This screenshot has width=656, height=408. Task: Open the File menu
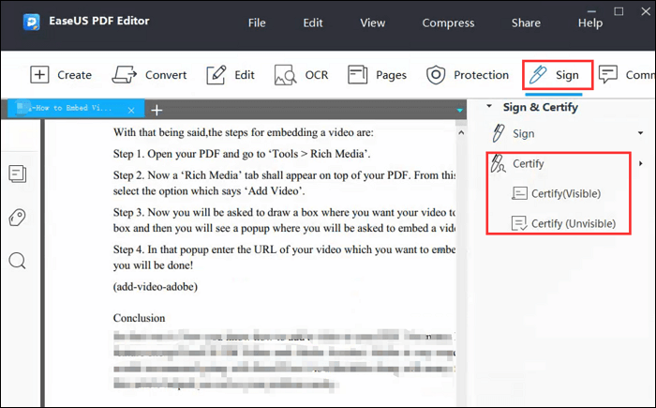coord(257,23)
